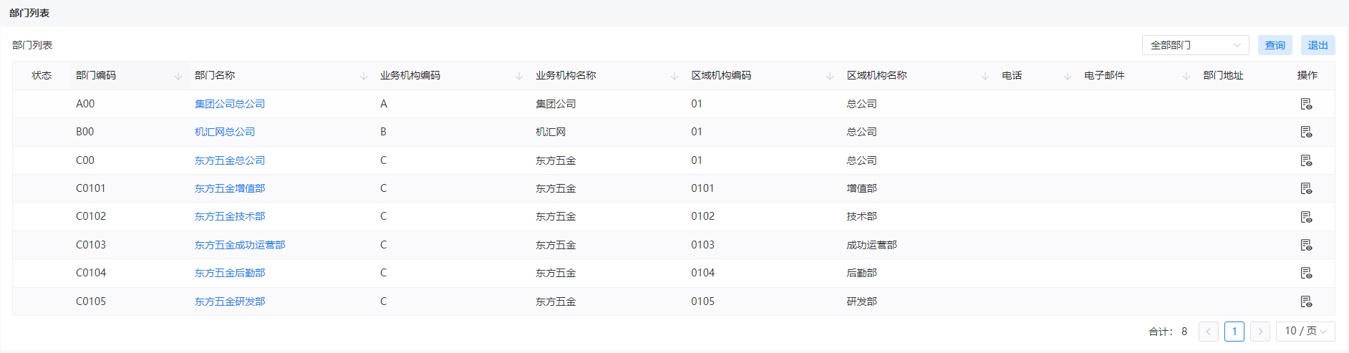Select page 1 in pagination

(1234, 332)
